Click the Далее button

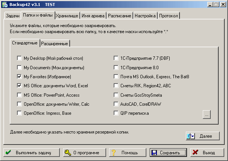pos(203,136)
